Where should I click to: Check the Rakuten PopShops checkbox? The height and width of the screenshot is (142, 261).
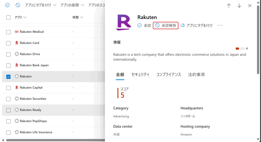8,121
